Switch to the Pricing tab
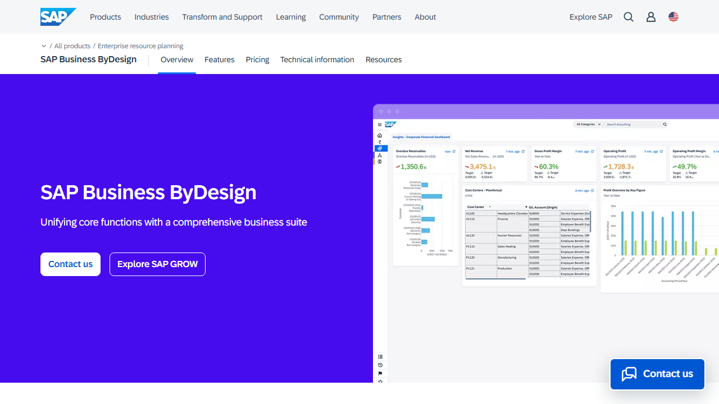 pos(258,59)
